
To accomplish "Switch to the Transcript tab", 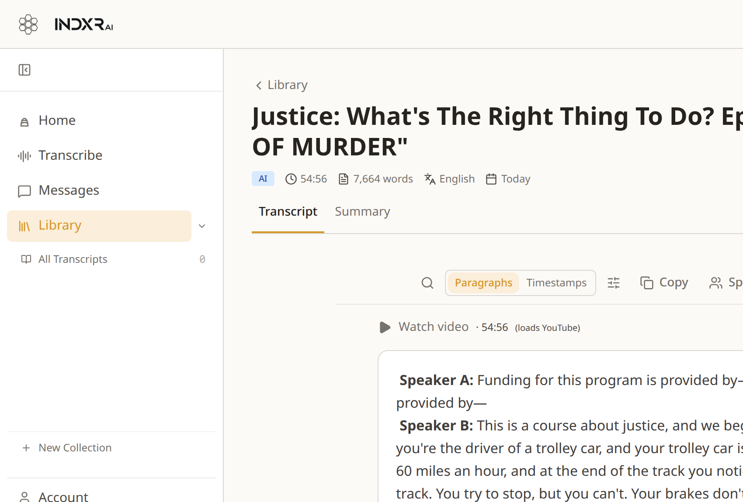I will pyautogui.click(x=288, y=212).
